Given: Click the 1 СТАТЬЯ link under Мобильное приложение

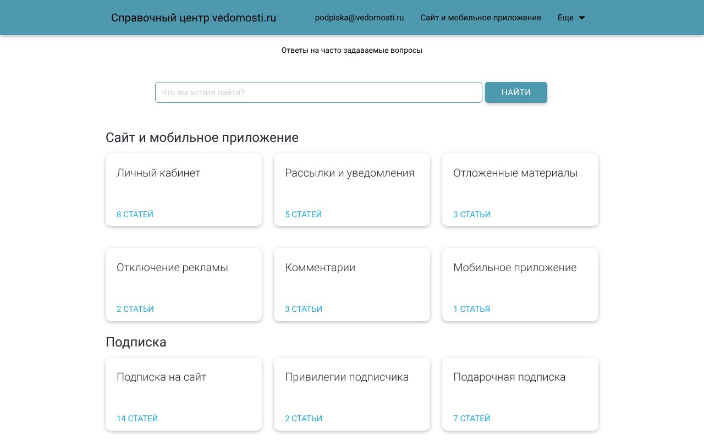Looking at the screenshot, I should click(471, 309).
